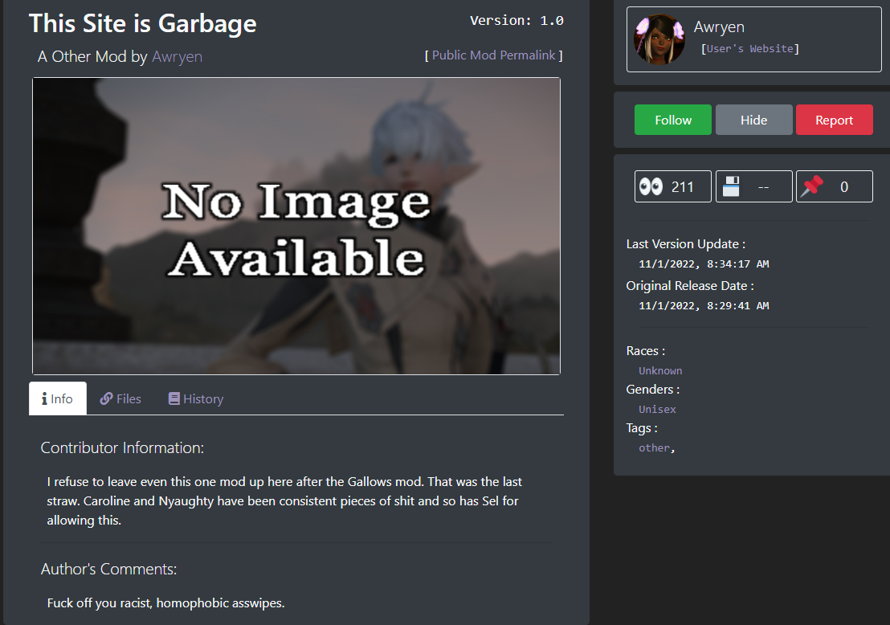Image resolution: width=890 pixels, height=625 pixels.
Task: Open the History tab
Action: point(196,399)
